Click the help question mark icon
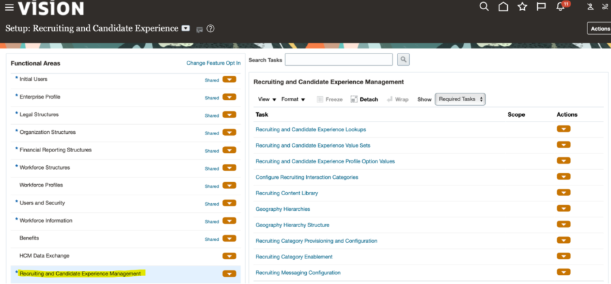 210,29
